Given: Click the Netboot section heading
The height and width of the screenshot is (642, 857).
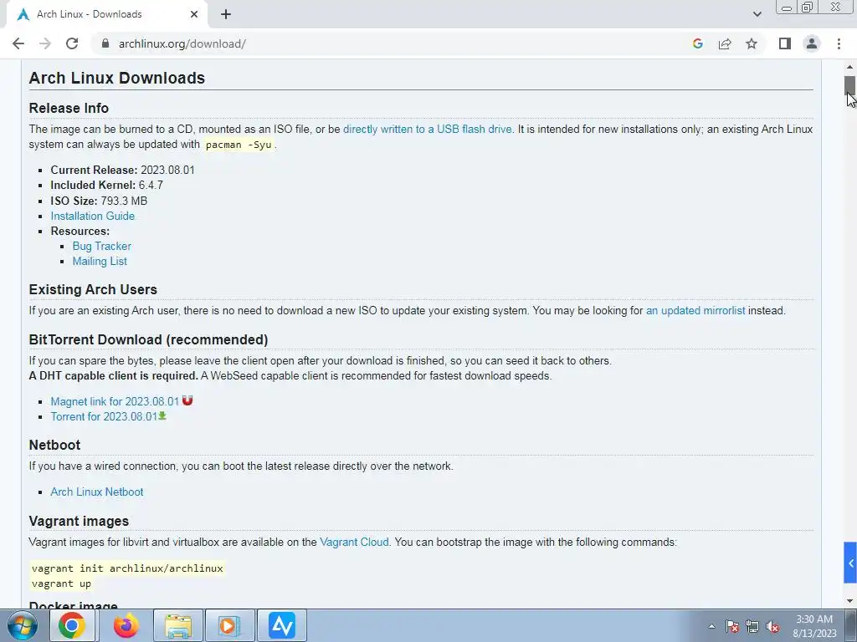Looking at the screenshot, I should [x=54, y=446].
